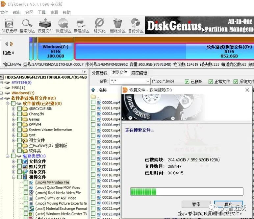The width and height of the screenshot is (254, 219).
Task: Switch to the 扇区编辑 tab
Action: (x=139, y=73)
